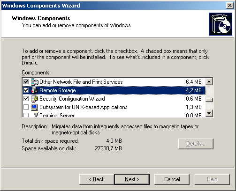
Task: Click the components list scroll down arrow
Action: (x=209, y=113)
